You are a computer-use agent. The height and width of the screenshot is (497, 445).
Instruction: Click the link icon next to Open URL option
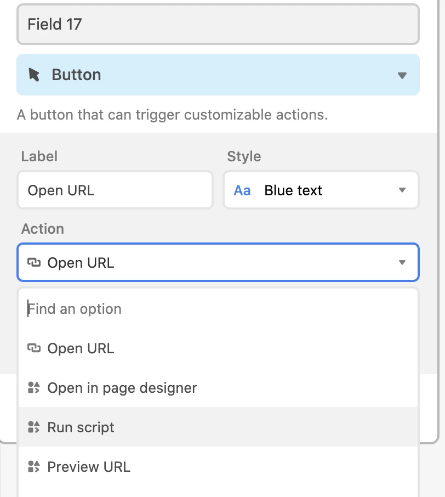[34, 348]
